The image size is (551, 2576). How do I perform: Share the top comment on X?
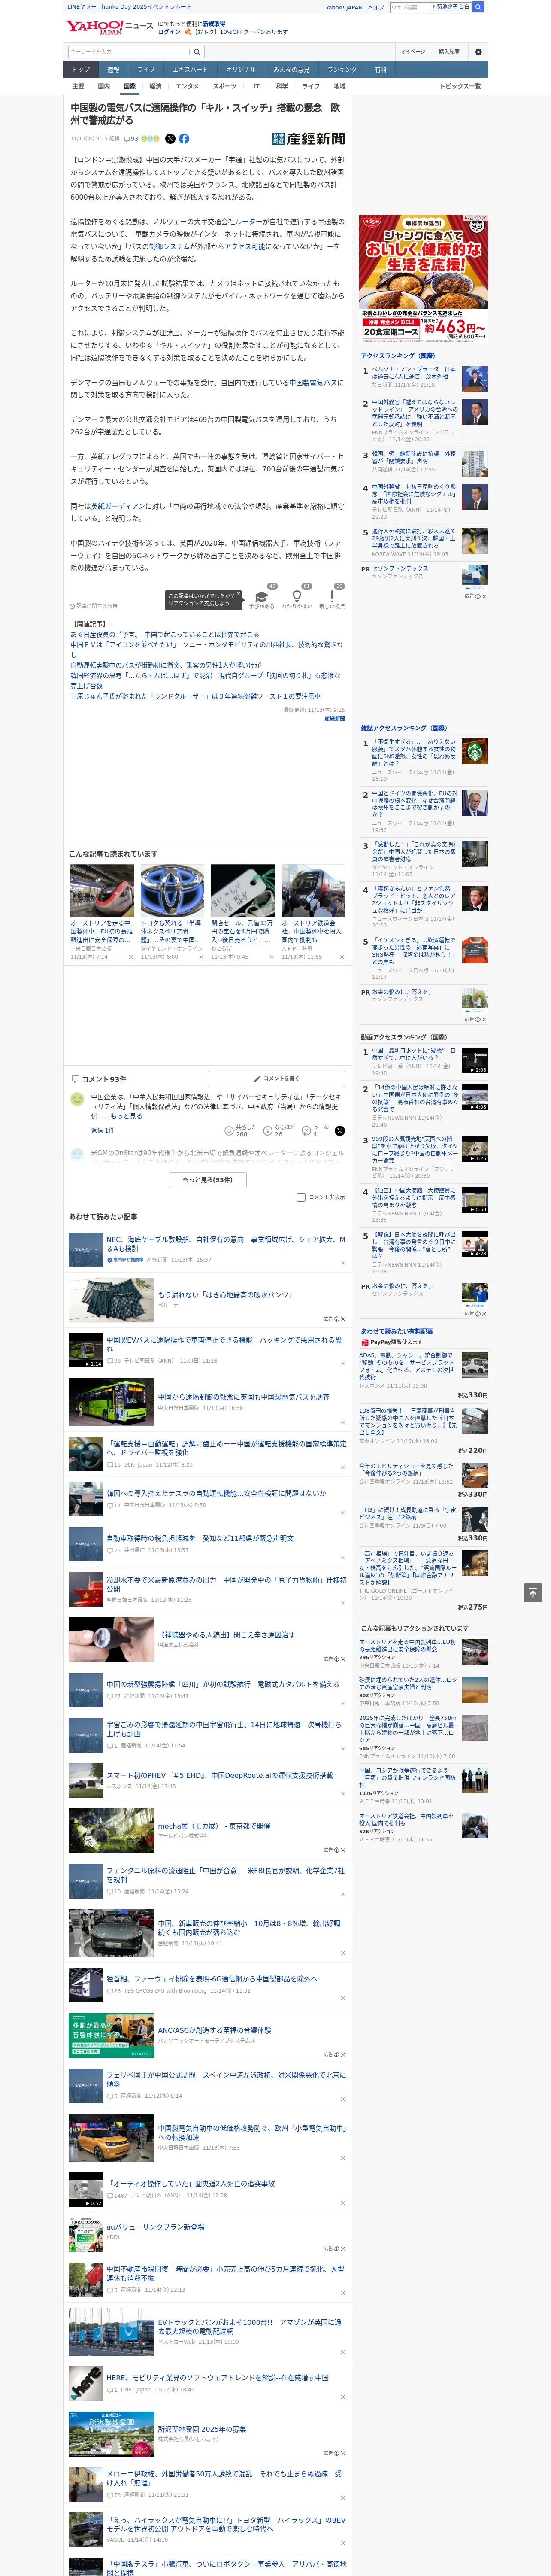pyautogui.click(x=340, y=1131)
